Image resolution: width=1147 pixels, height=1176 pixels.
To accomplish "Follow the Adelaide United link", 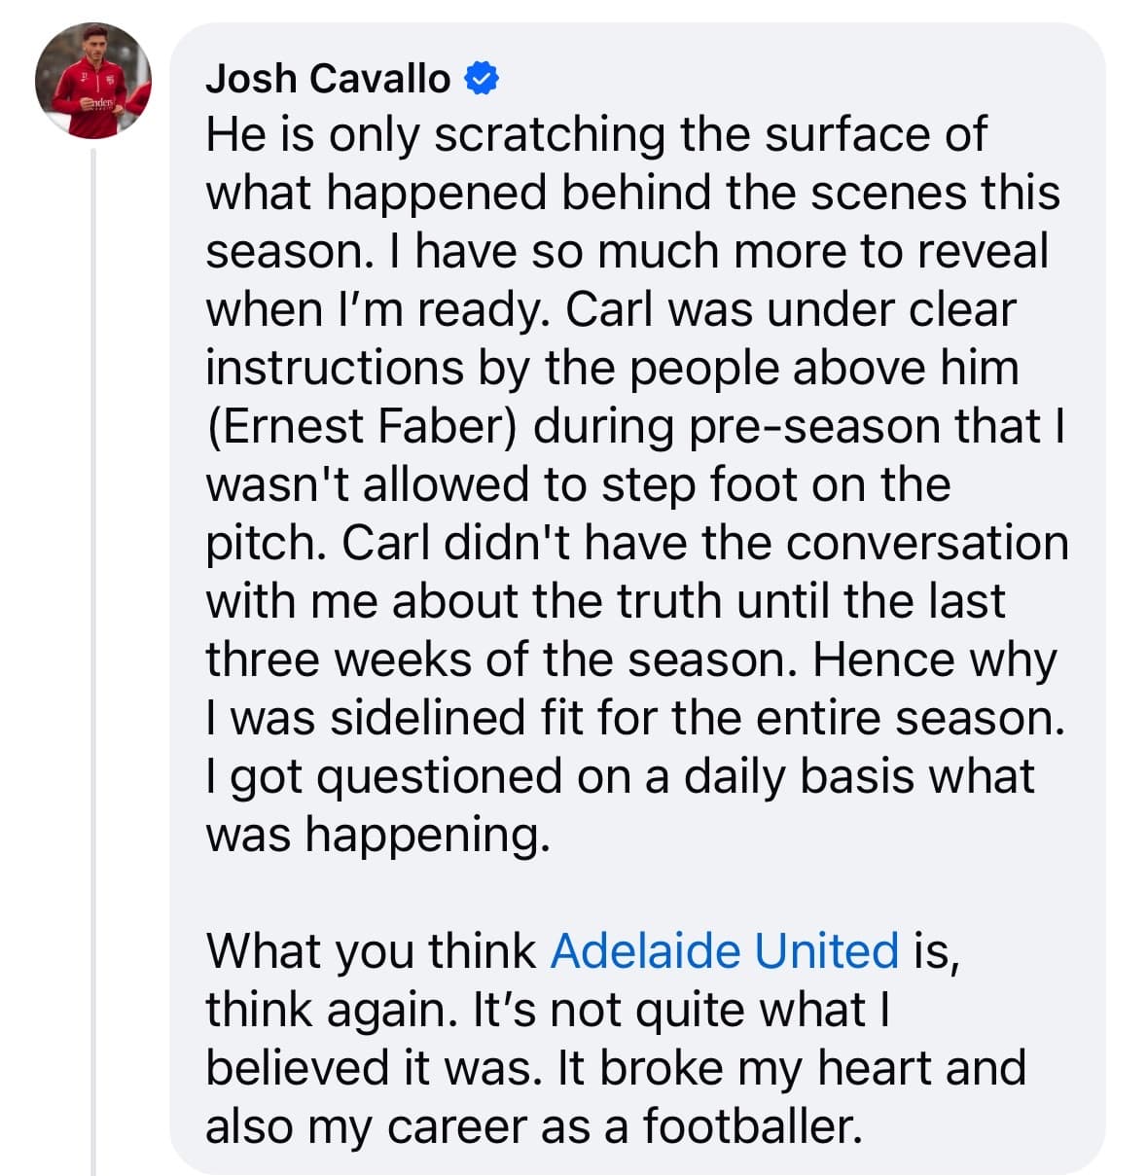I will (x=724, y=950).
